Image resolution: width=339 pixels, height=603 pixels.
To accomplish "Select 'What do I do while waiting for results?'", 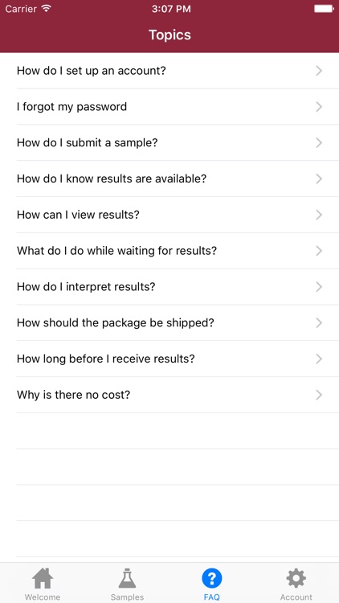I will coord(169,251).
